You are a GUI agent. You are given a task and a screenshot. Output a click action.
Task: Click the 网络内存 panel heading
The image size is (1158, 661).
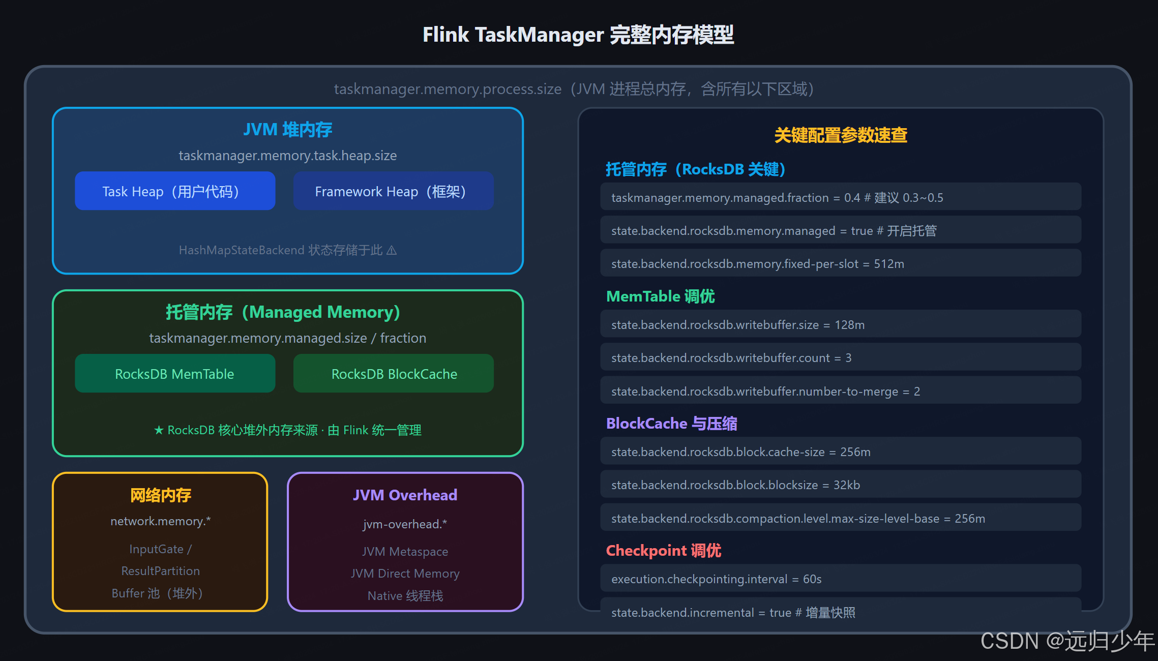tap(160, 495)
